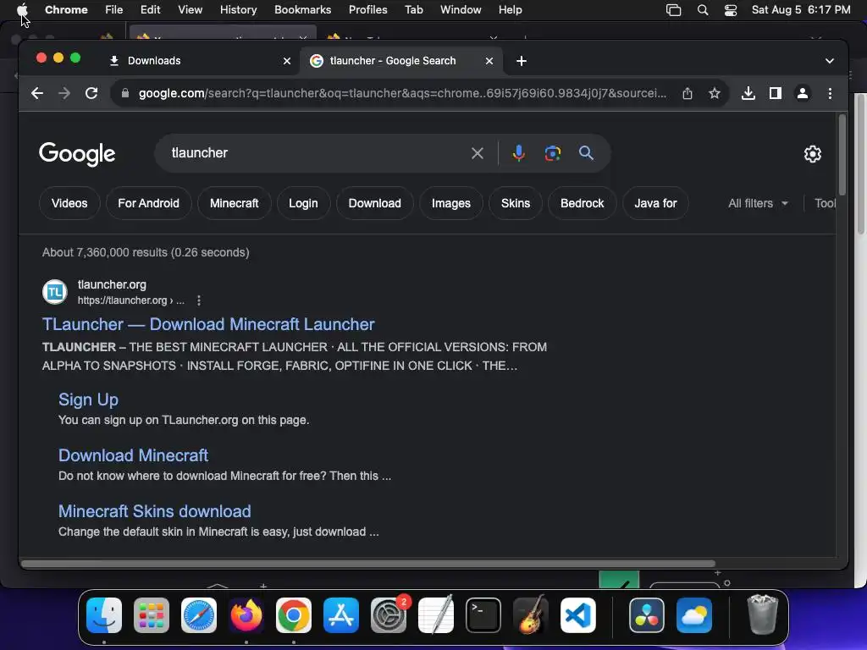Viewport: 867px width, 650px height.
Task: Open Google quick settings gear
Action: (812, 154)
